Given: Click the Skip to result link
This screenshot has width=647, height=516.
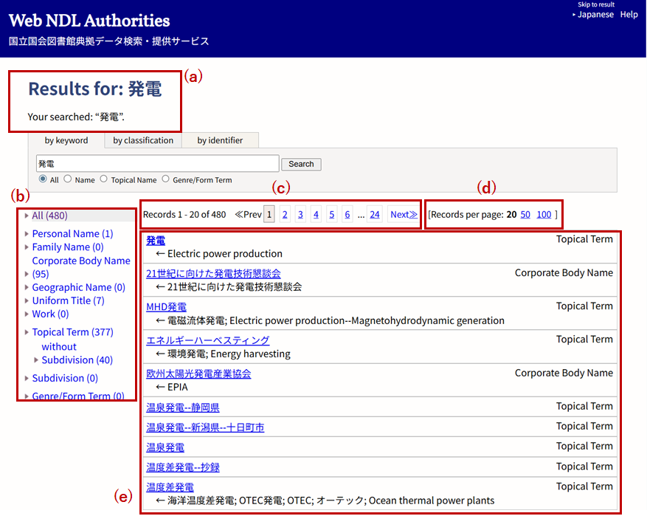Looking at the screenshot, I should pos(596,4).
